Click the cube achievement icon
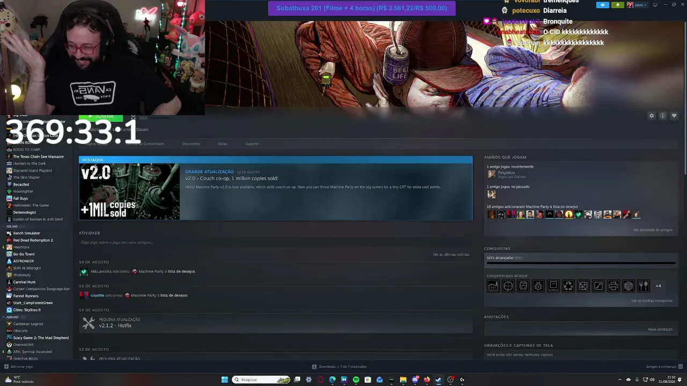The image size is (687, 386). click(x=628, y=286)
